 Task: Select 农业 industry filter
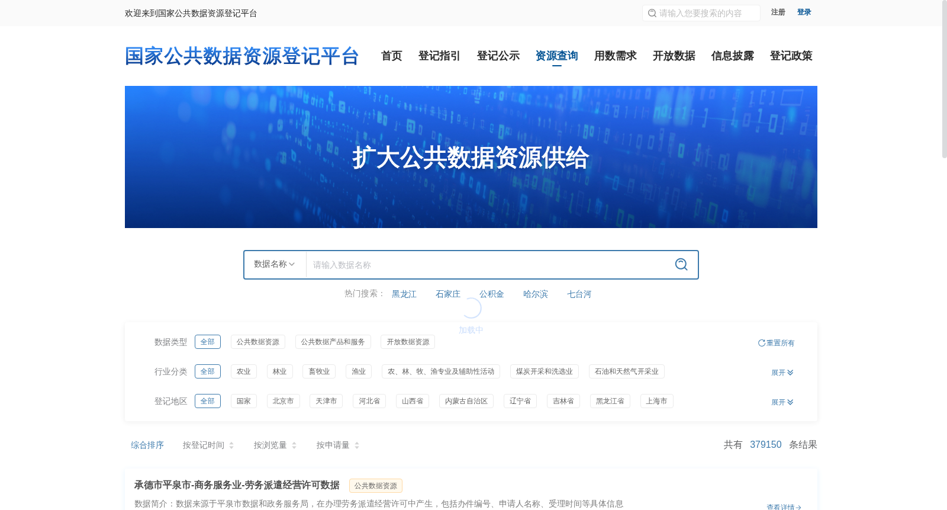pyautogui.click(x=244, y=371)
